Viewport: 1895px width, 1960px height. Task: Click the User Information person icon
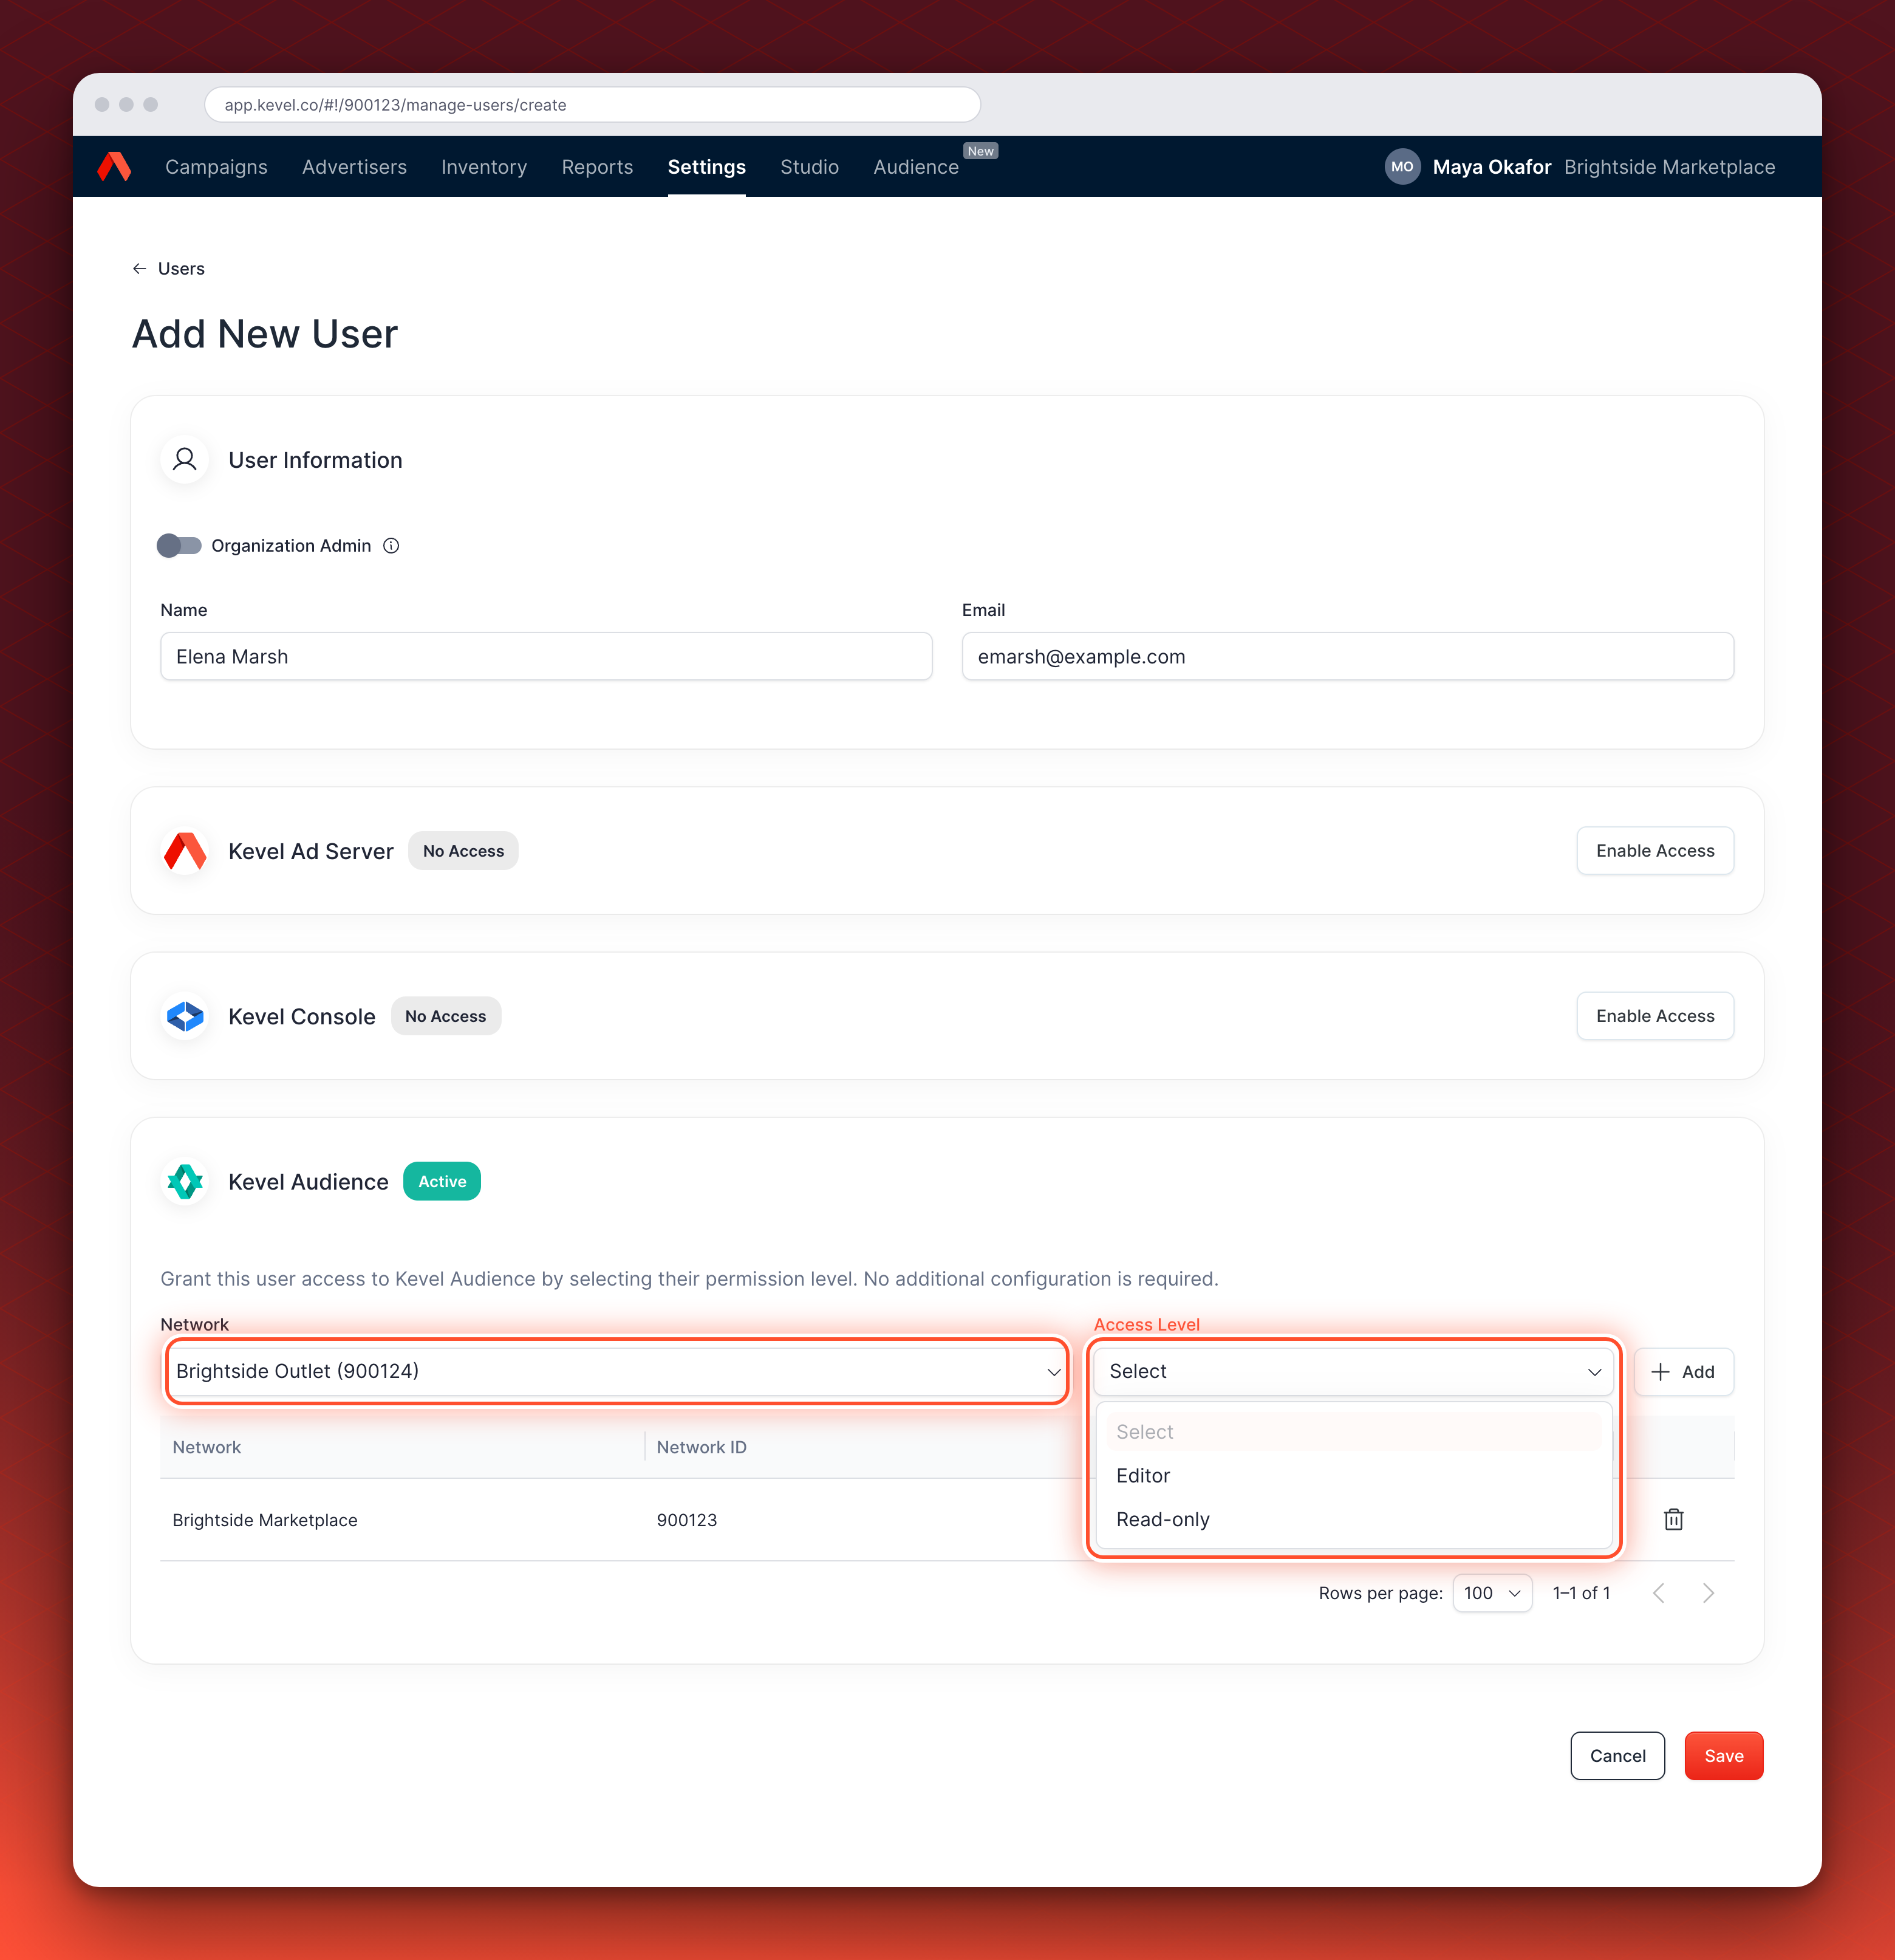pyautogui.click(x=185, y=460)
